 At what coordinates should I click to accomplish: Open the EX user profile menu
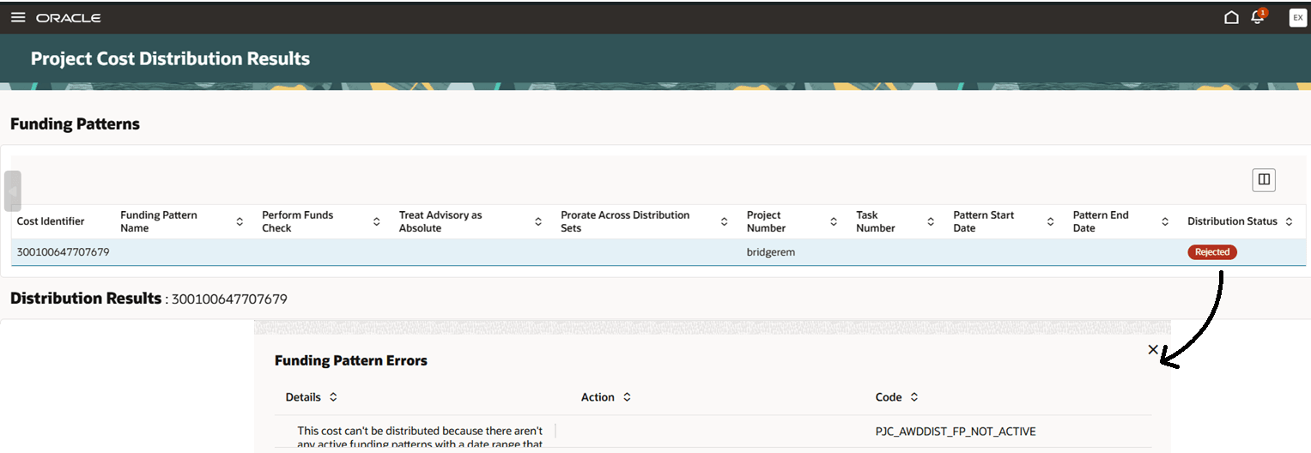pos(1297,17)
